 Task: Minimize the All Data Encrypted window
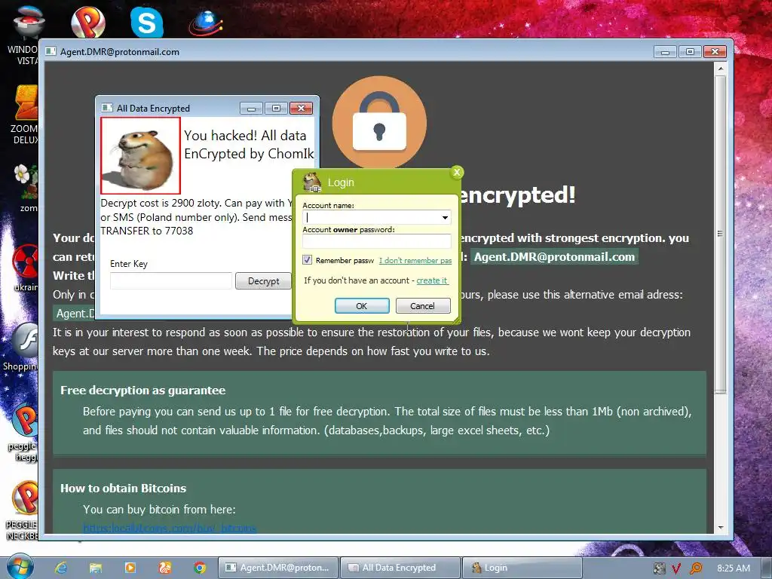click(x=252, y=109)
